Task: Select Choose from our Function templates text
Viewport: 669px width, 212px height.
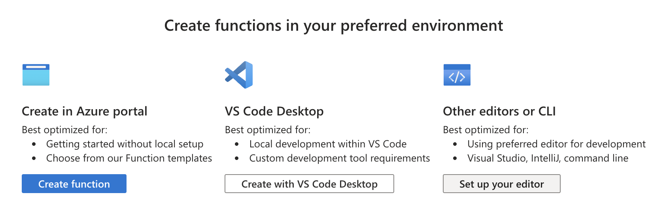Action: (129, 158)
